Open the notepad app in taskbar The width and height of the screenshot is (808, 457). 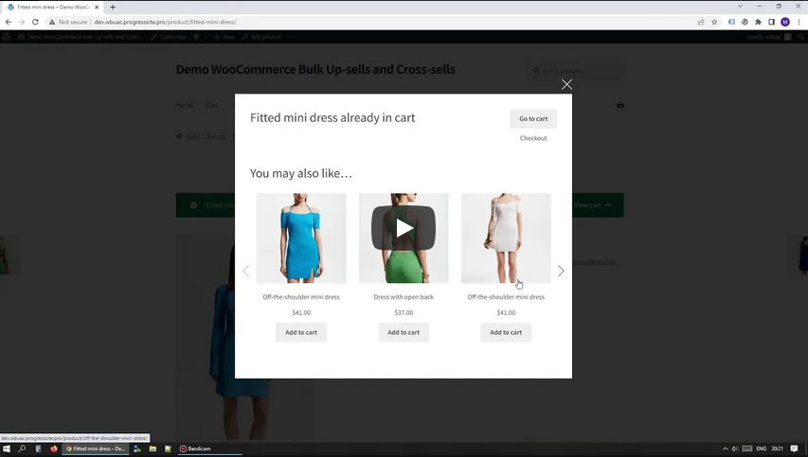[168, 448]
